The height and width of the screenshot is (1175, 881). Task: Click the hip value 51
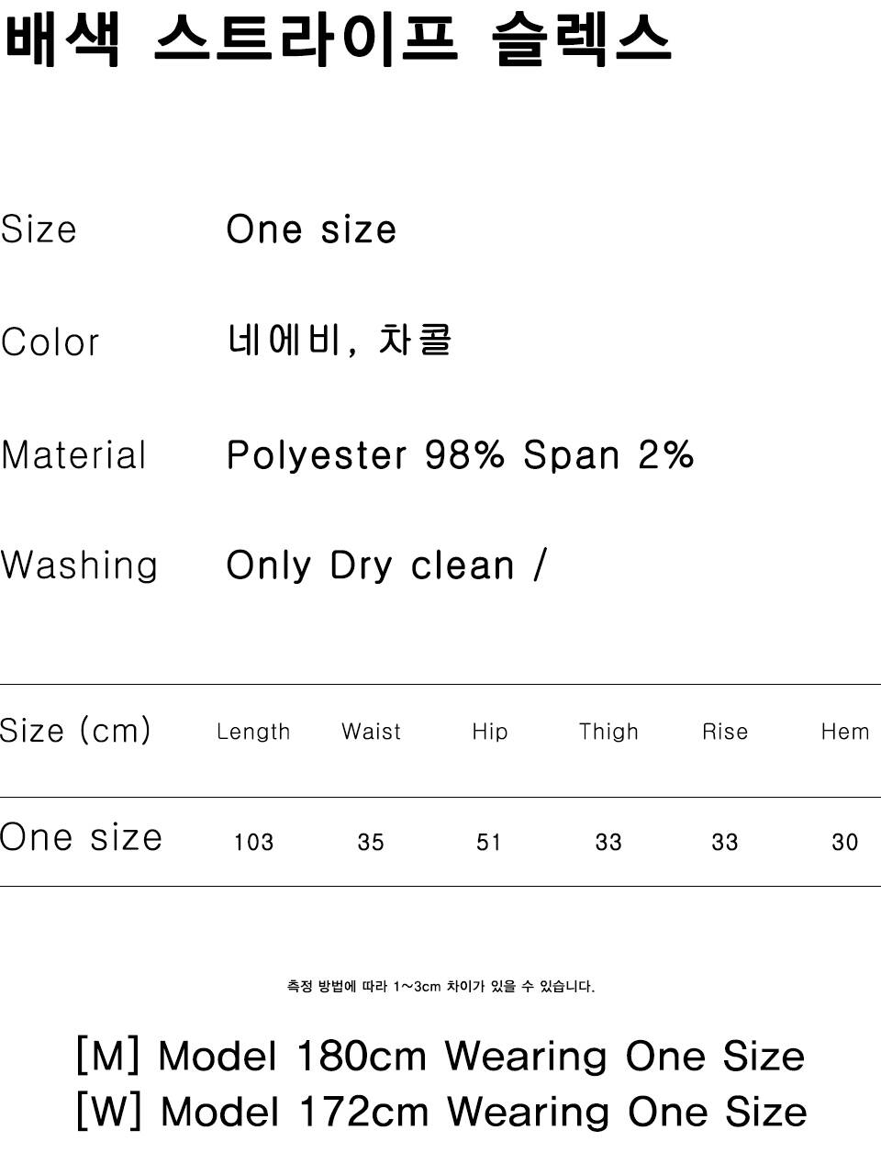(489, 842)
